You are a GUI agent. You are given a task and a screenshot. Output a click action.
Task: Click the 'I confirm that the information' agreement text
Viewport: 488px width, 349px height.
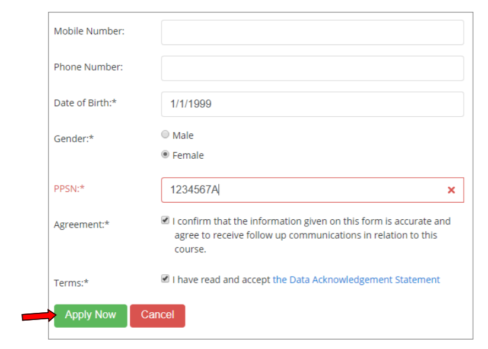[311, 235]
